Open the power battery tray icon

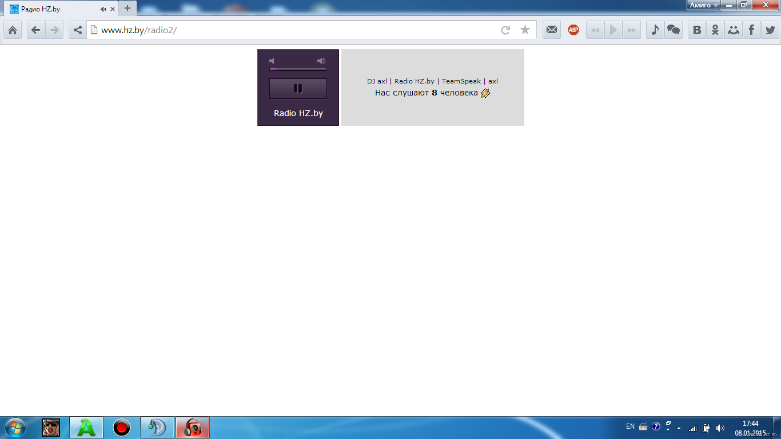tap(707, 428)
